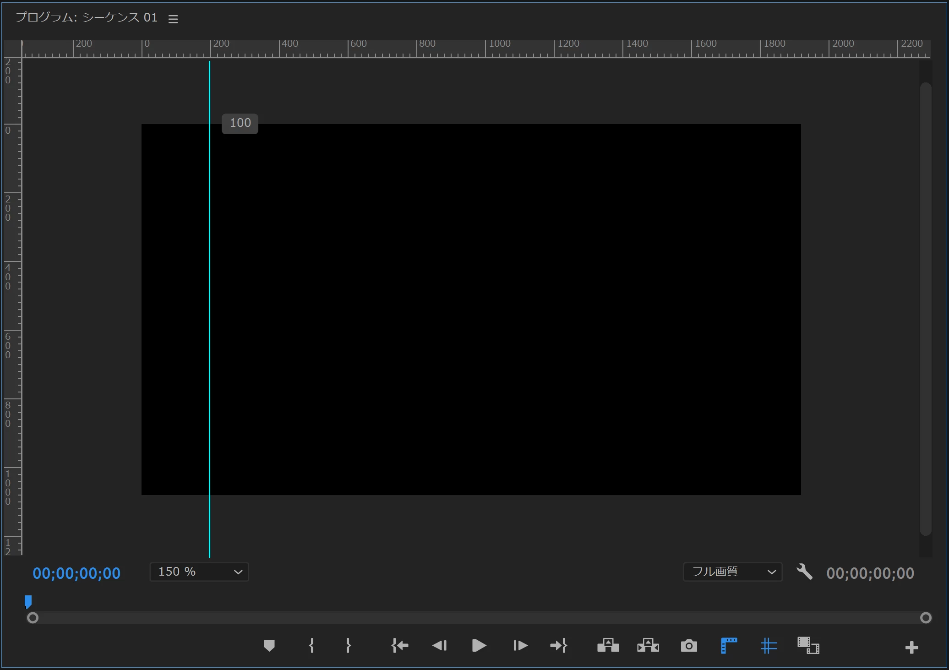Click the blue playhead position timecode
Screen dimensions: 949x670
[x=76, y=573]
